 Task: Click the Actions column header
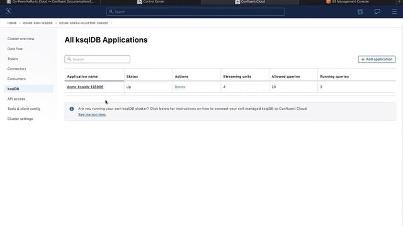[181, 77]
